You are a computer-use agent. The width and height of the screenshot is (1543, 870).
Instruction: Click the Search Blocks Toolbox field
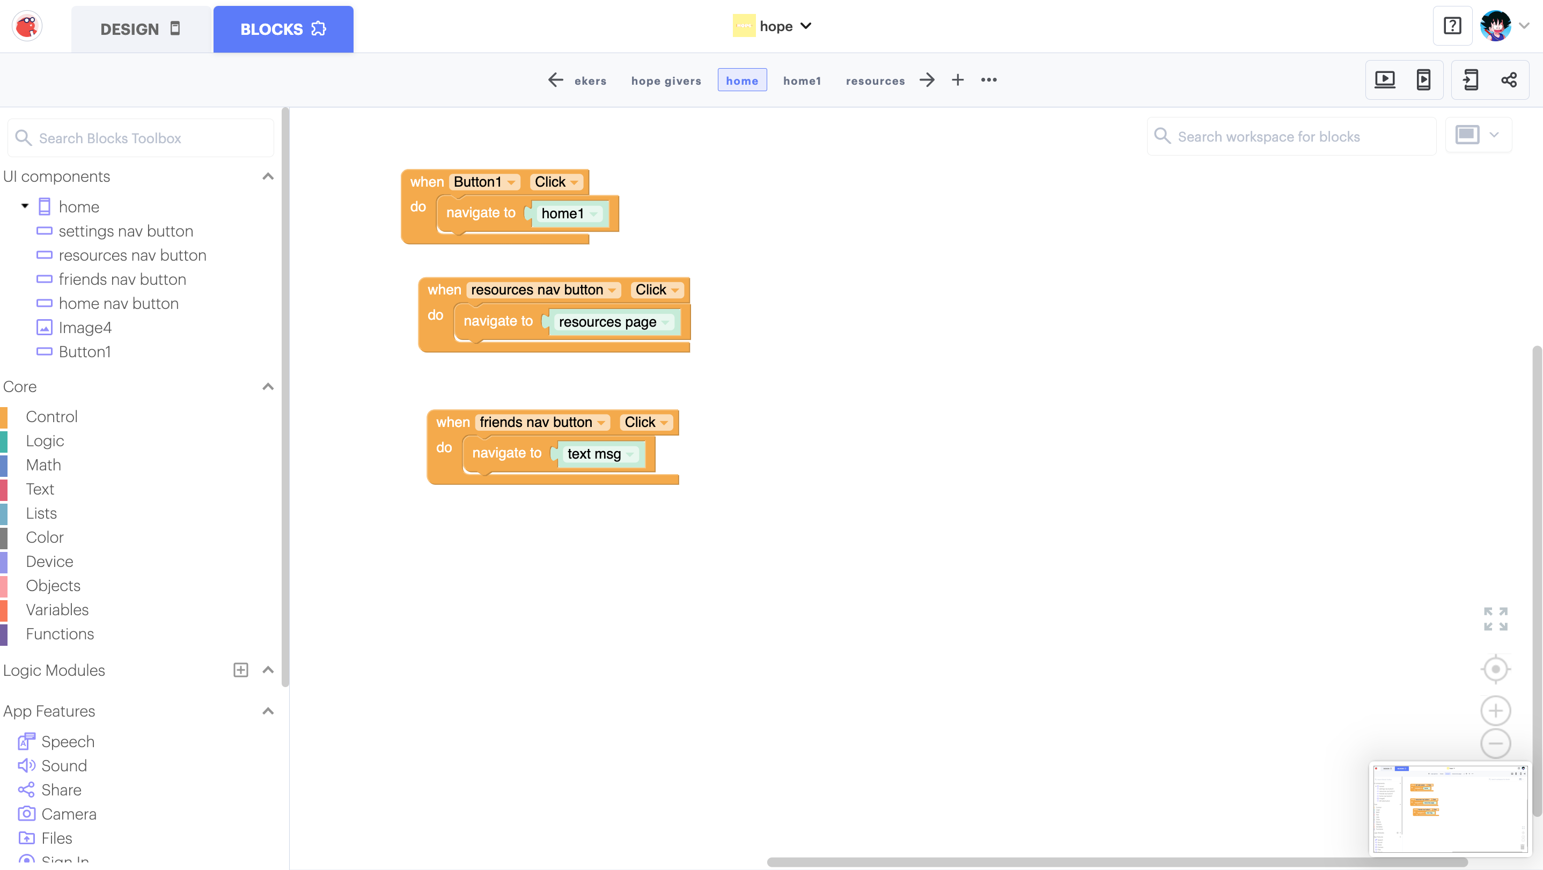click(141, 138)
